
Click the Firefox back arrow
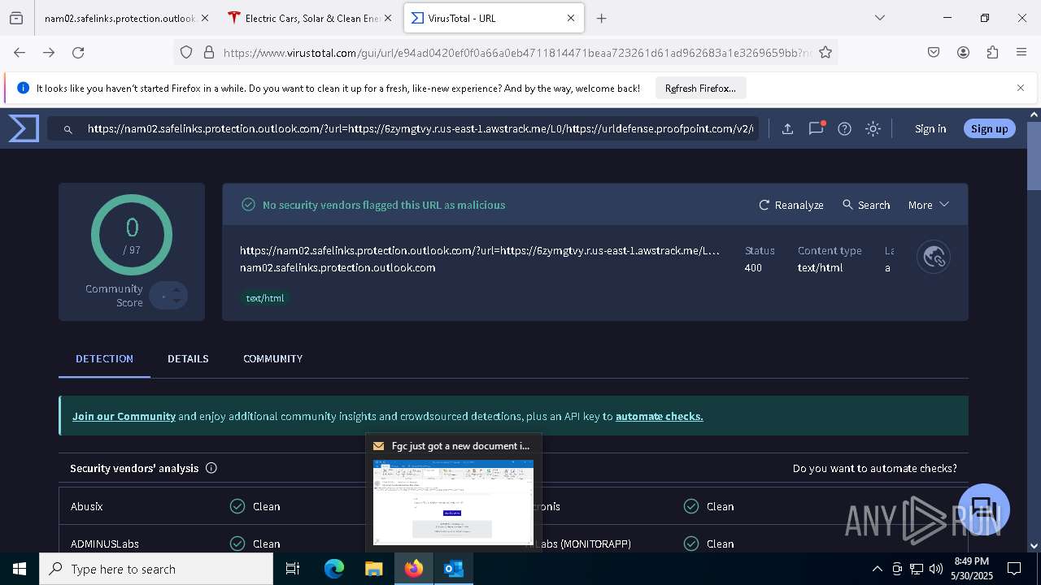click(20, 52)
